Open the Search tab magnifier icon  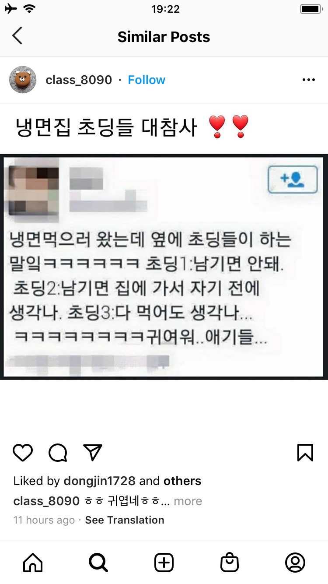point(98,562)
